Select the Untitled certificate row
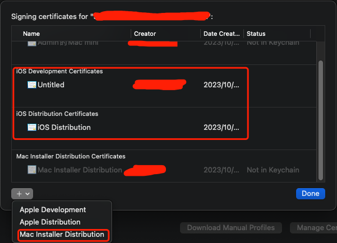Image resolution: width=337 pixels, height=243 pixels. point(164,85)
